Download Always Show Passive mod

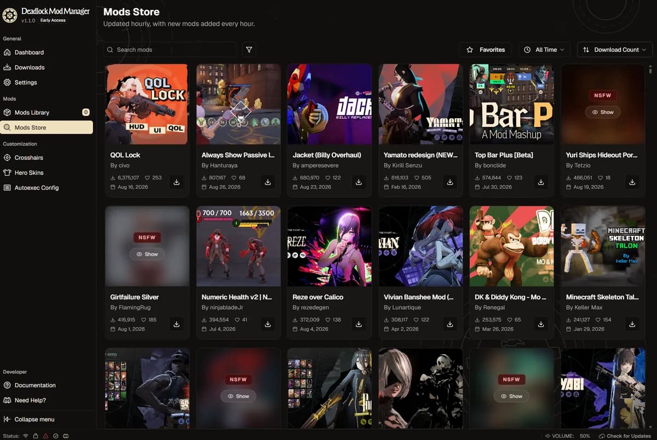[268, 182]
